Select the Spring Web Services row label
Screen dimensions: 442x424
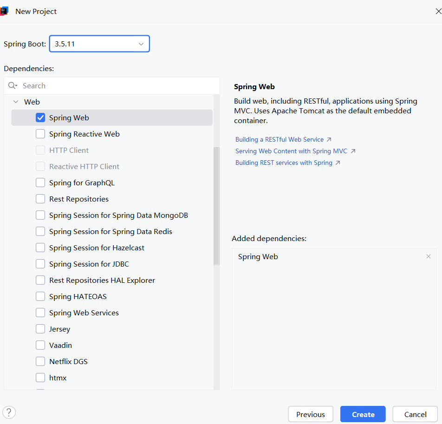(x=84, y=313)
